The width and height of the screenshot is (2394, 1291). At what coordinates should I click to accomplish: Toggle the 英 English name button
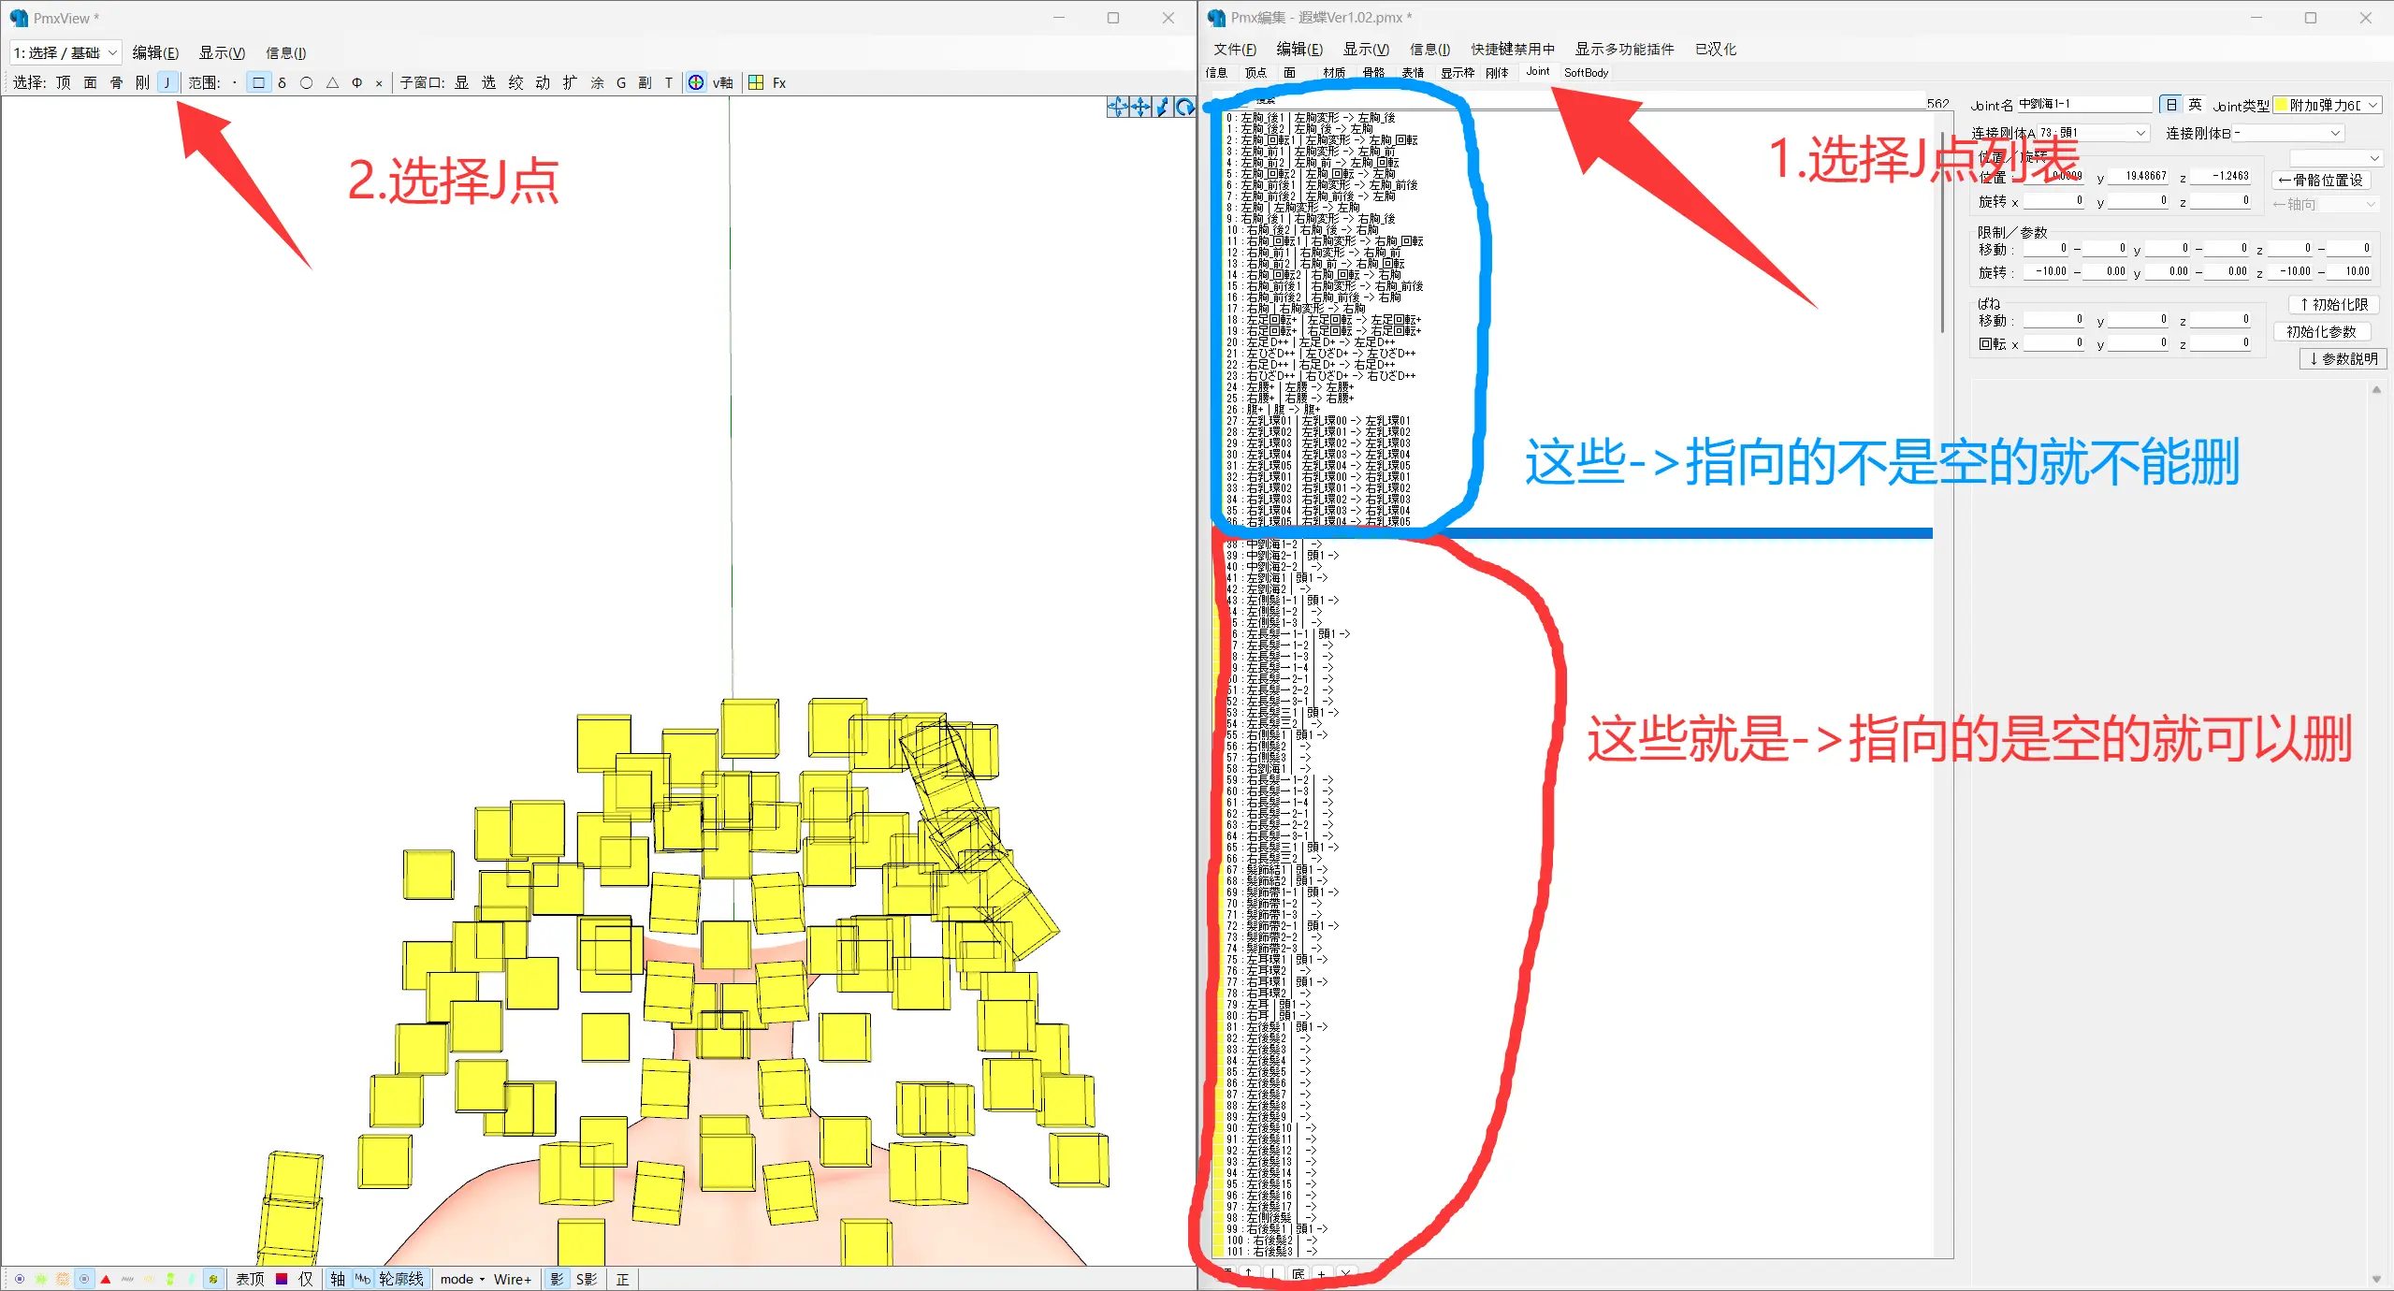(2196, 105)
